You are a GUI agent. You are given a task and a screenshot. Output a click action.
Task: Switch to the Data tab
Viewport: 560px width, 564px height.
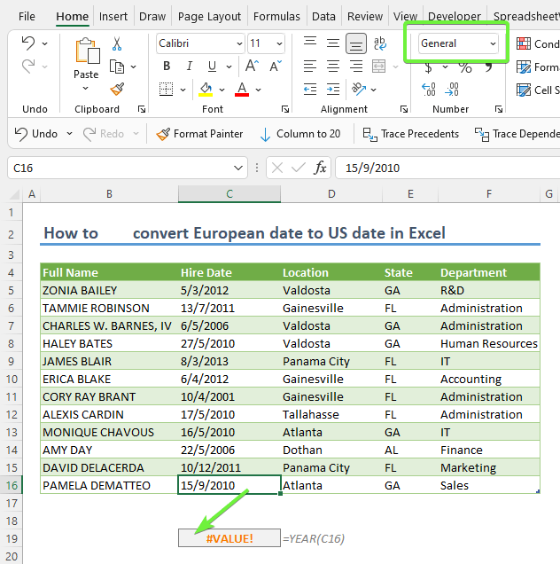(323, 16)
